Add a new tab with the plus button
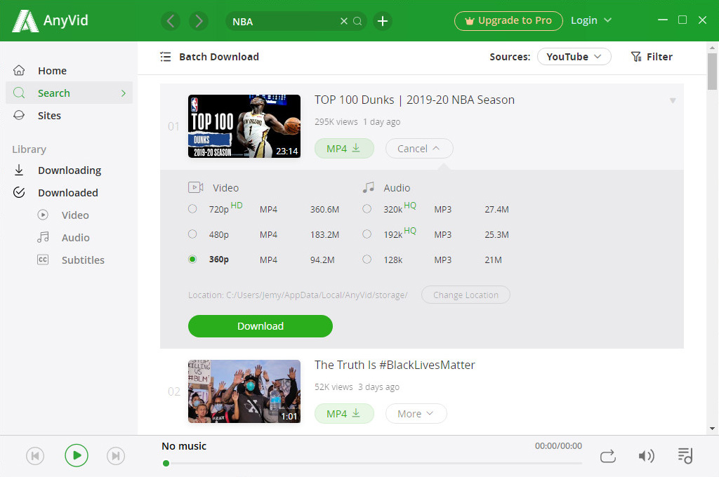Viewport: 719px width, 477px height. tap(383, 21)
